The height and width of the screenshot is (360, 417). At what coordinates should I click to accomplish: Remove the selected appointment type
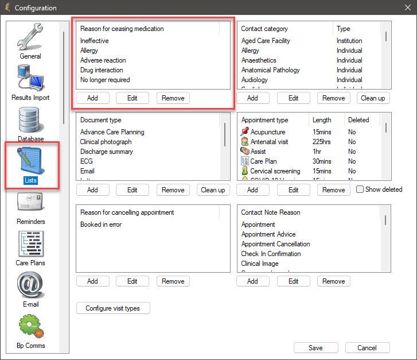pos(333,190)
